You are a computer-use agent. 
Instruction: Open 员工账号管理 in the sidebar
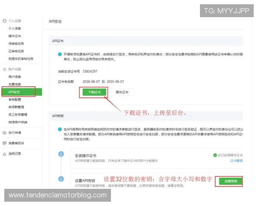point(18,115)
